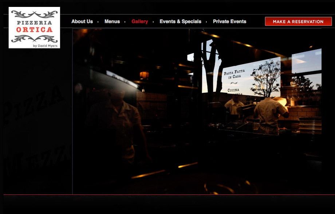
Task: Open the Private Events page
Action: 229,21
